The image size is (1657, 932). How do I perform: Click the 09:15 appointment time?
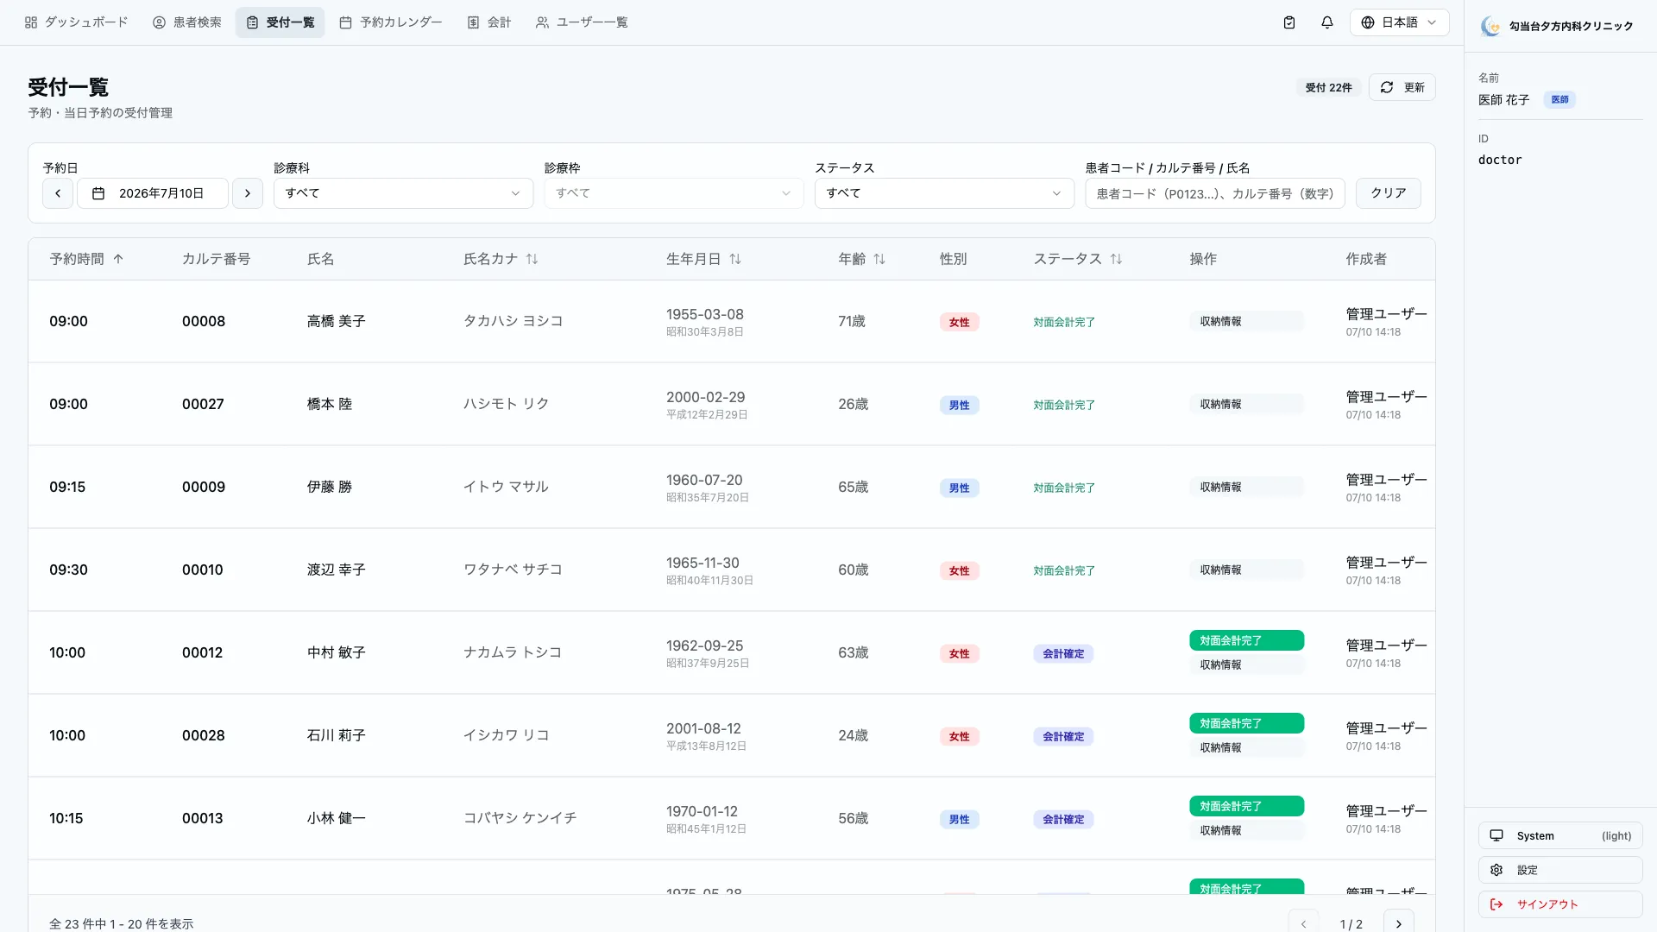(x=67, y=487)
